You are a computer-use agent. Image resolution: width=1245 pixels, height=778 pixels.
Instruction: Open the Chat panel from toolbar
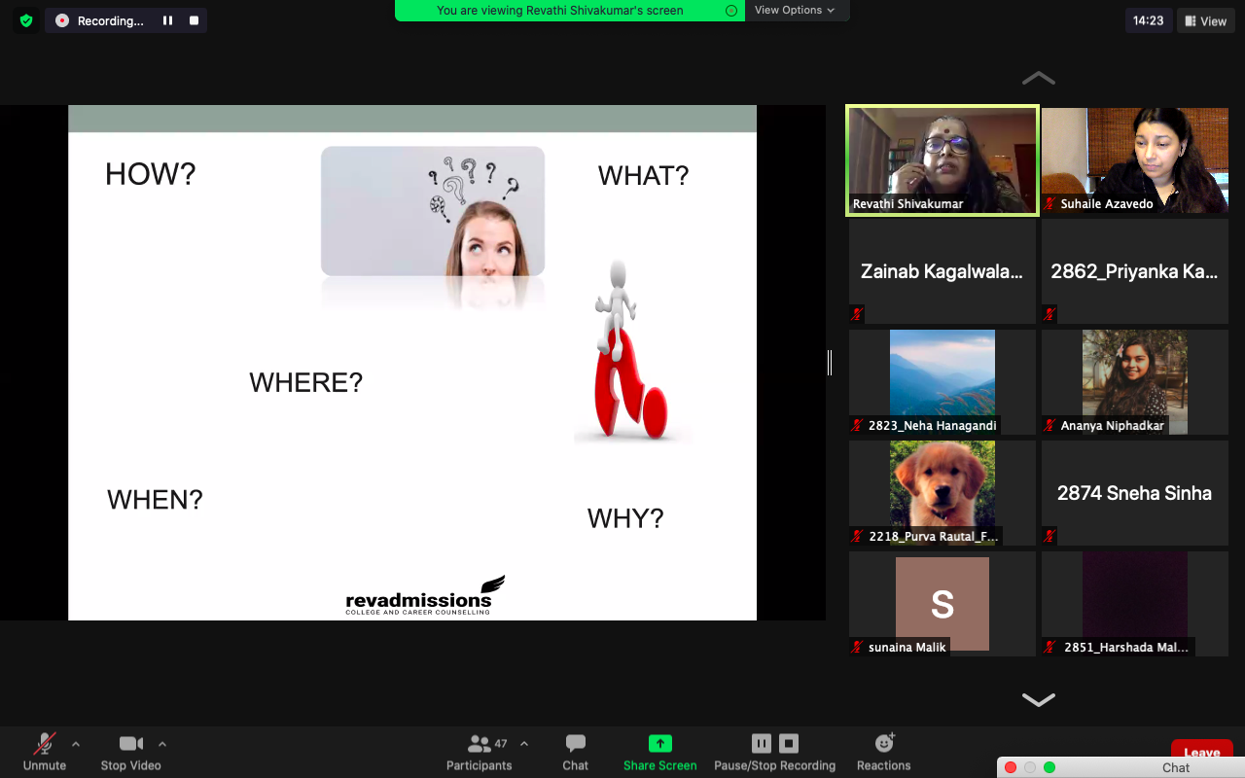[x=576, y=752]
